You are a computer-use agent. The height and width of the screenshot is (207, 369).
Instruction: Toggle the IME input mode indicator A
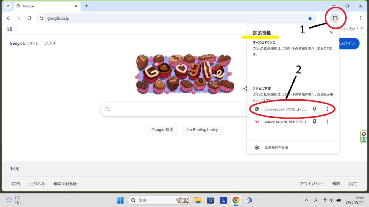[316, 200]
